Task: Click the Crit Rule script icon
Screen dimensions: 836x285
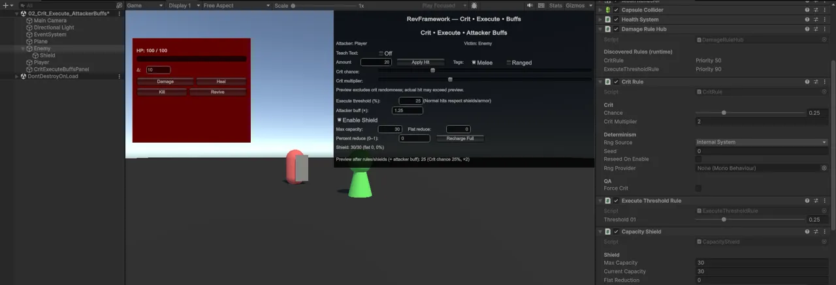Action: pos(607,82)
